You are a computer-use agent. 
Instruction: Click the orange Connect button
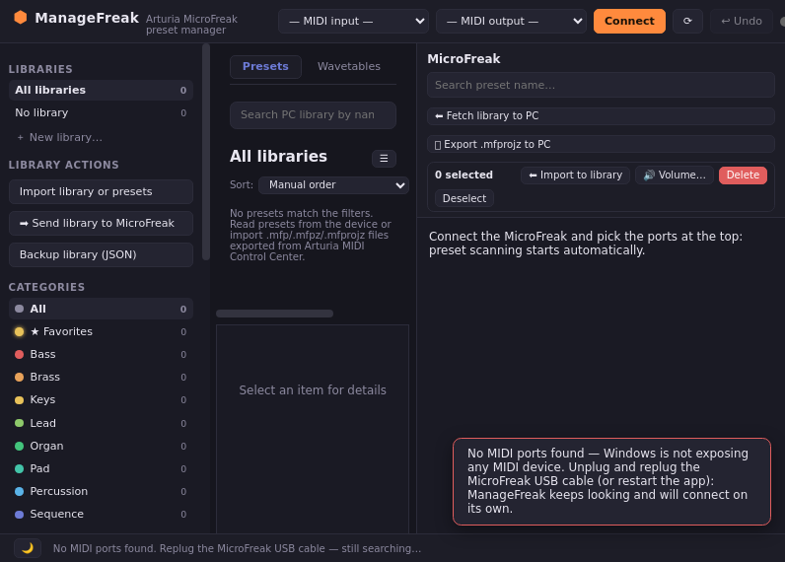tap(629, 21)
